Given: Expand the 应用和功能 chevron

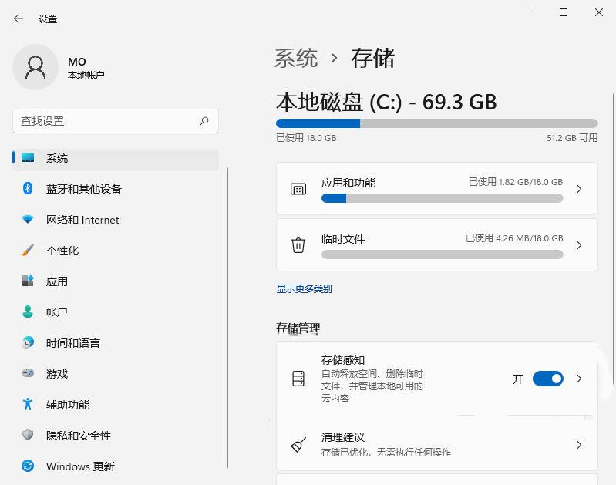Looking at the screenshot, I should coord(579,189).
